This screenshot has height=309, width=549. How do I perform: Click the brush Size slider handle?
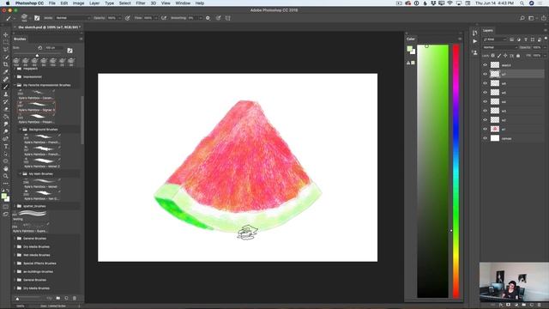pos(37,55)
